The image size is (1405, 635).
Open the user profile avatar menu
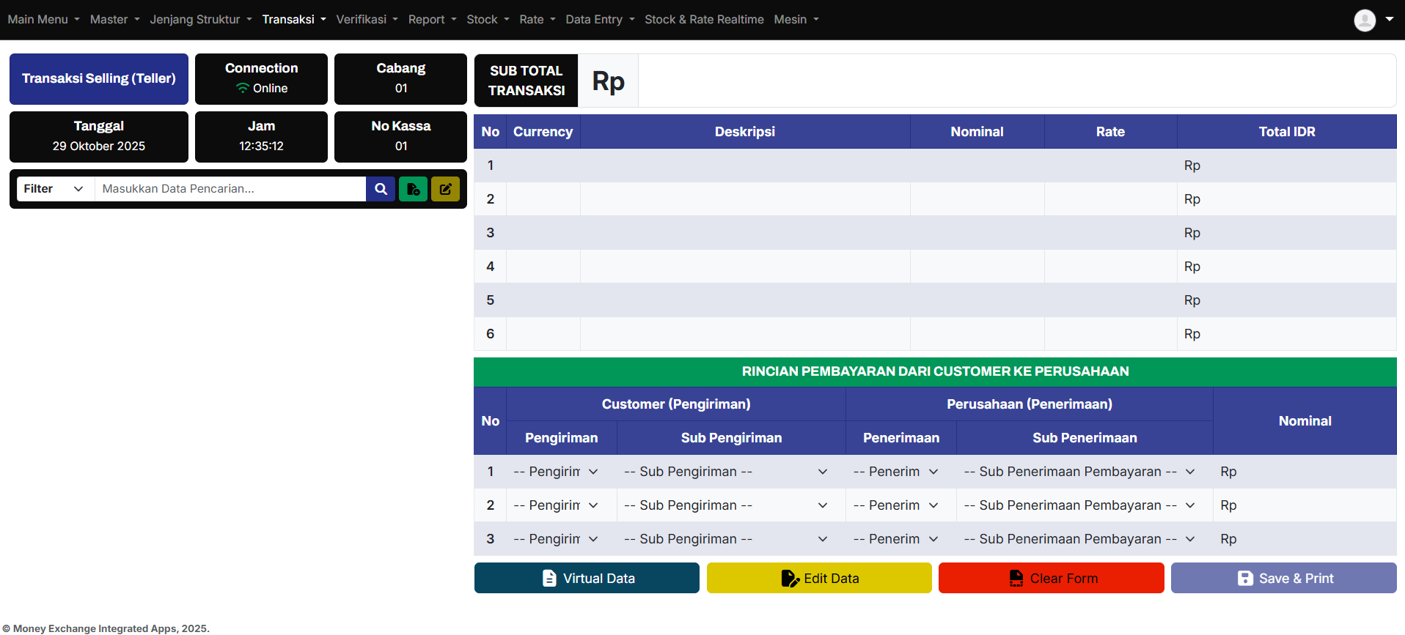(x=1373, y=20)
